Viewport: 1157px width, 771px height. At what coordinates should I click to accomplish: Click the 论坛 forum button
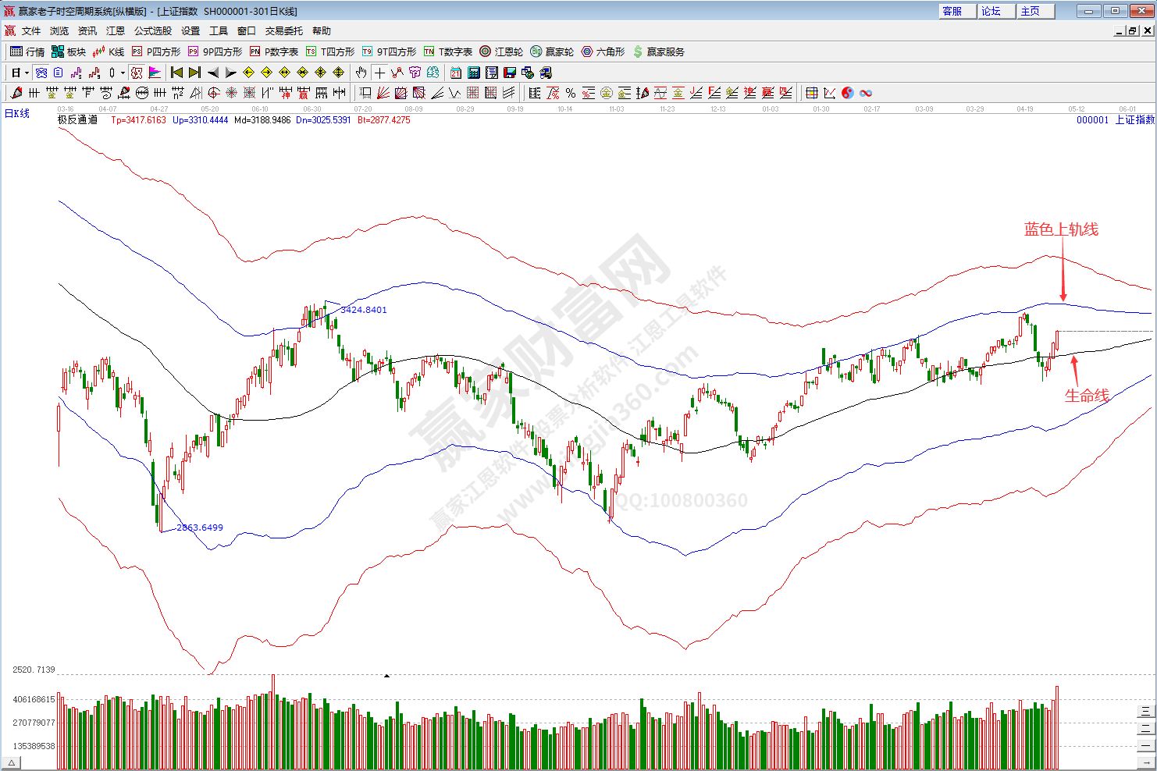click(x=995, y=11)
